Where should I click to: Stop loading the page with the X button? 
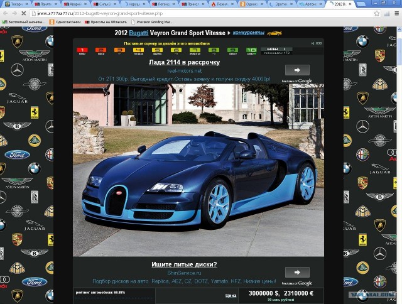[x=23, y=13]
